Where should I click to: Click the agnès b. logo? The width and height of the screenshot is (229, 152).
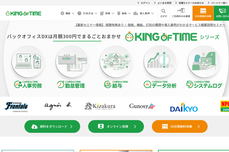(x=58, y=106)
